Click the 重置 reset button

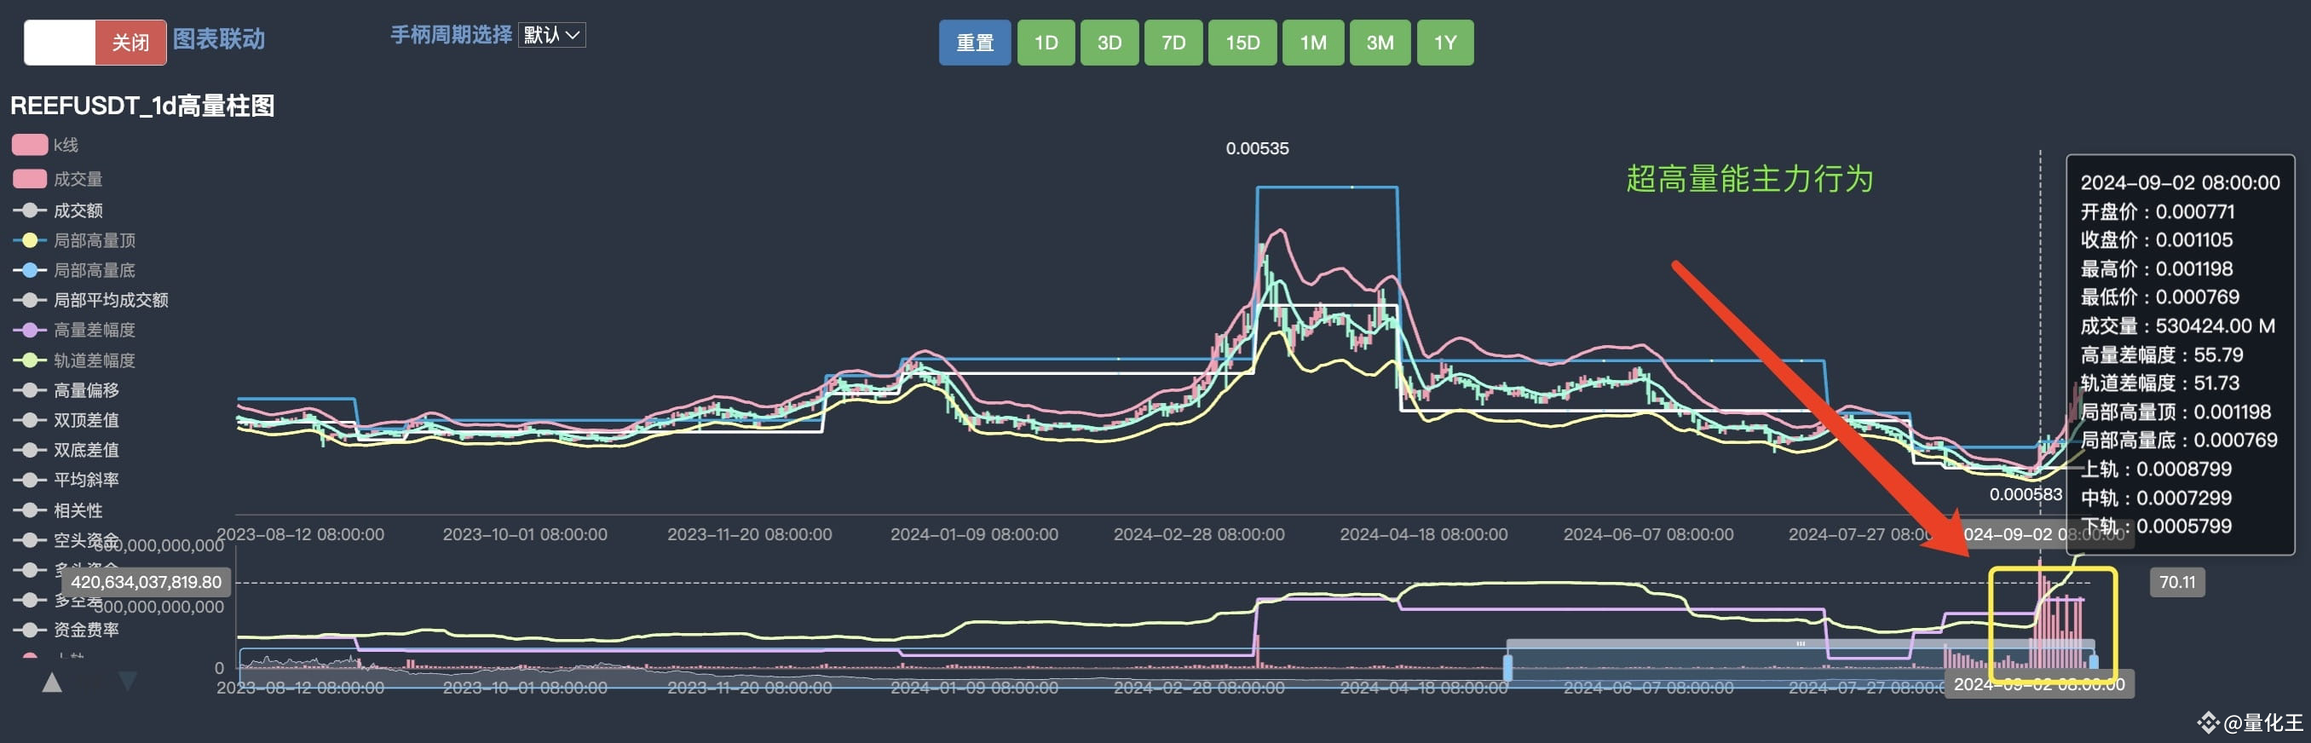click(x=975, y=42)
